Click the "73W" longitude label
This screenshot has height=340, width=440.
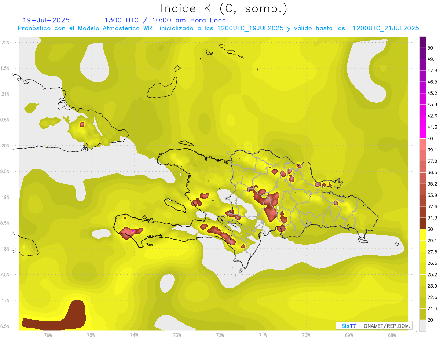[x=177, y=335]
